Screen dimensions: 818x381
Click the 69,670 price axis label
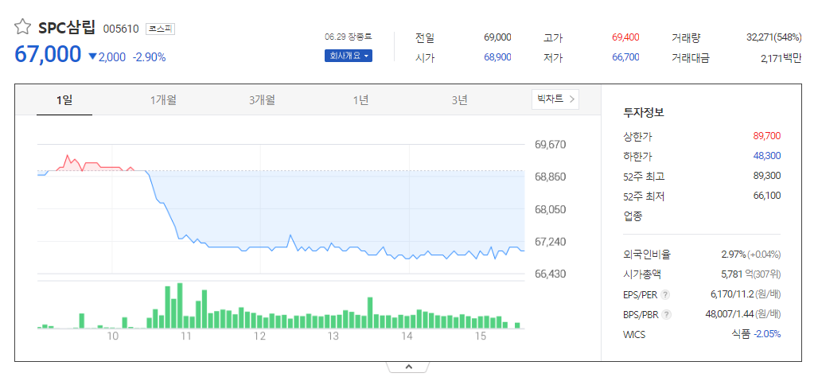click(551, 145)
